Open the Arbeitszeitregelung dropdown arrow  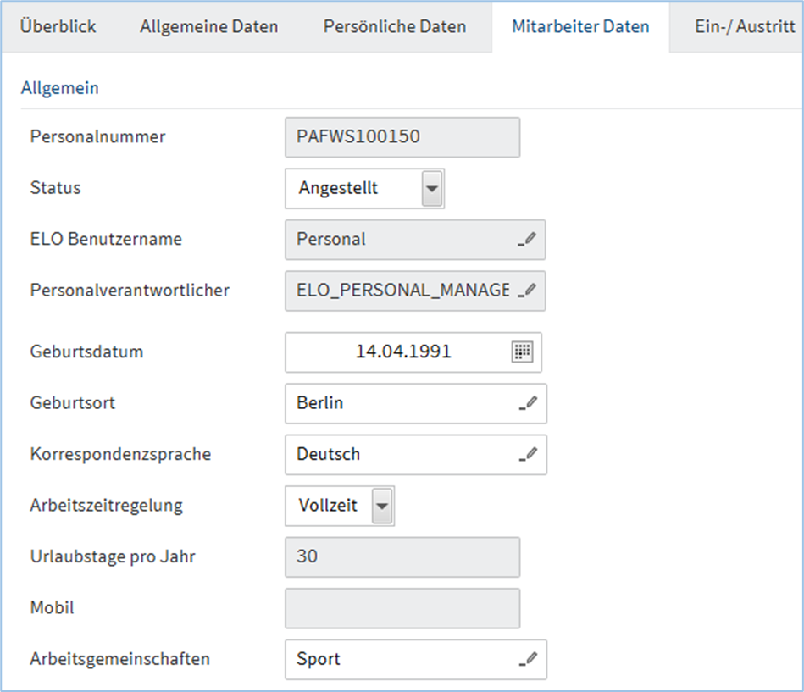[x=383, y=506]
